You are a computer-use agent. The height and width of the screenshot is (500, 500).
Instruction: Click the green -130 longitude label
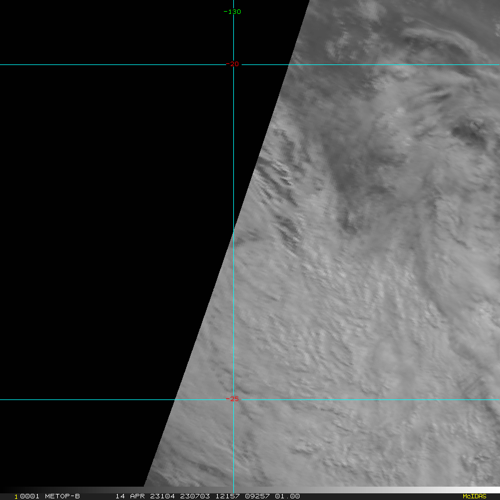point(232,12)
